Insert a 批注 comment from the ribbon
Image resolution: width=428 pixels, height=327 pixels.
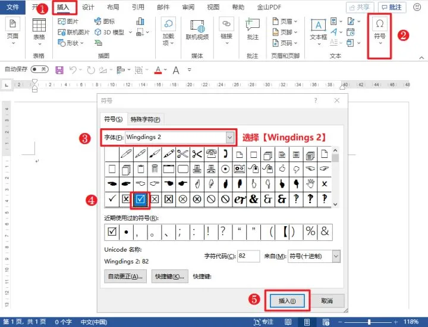pyautogui.click(x=253, y=30)
